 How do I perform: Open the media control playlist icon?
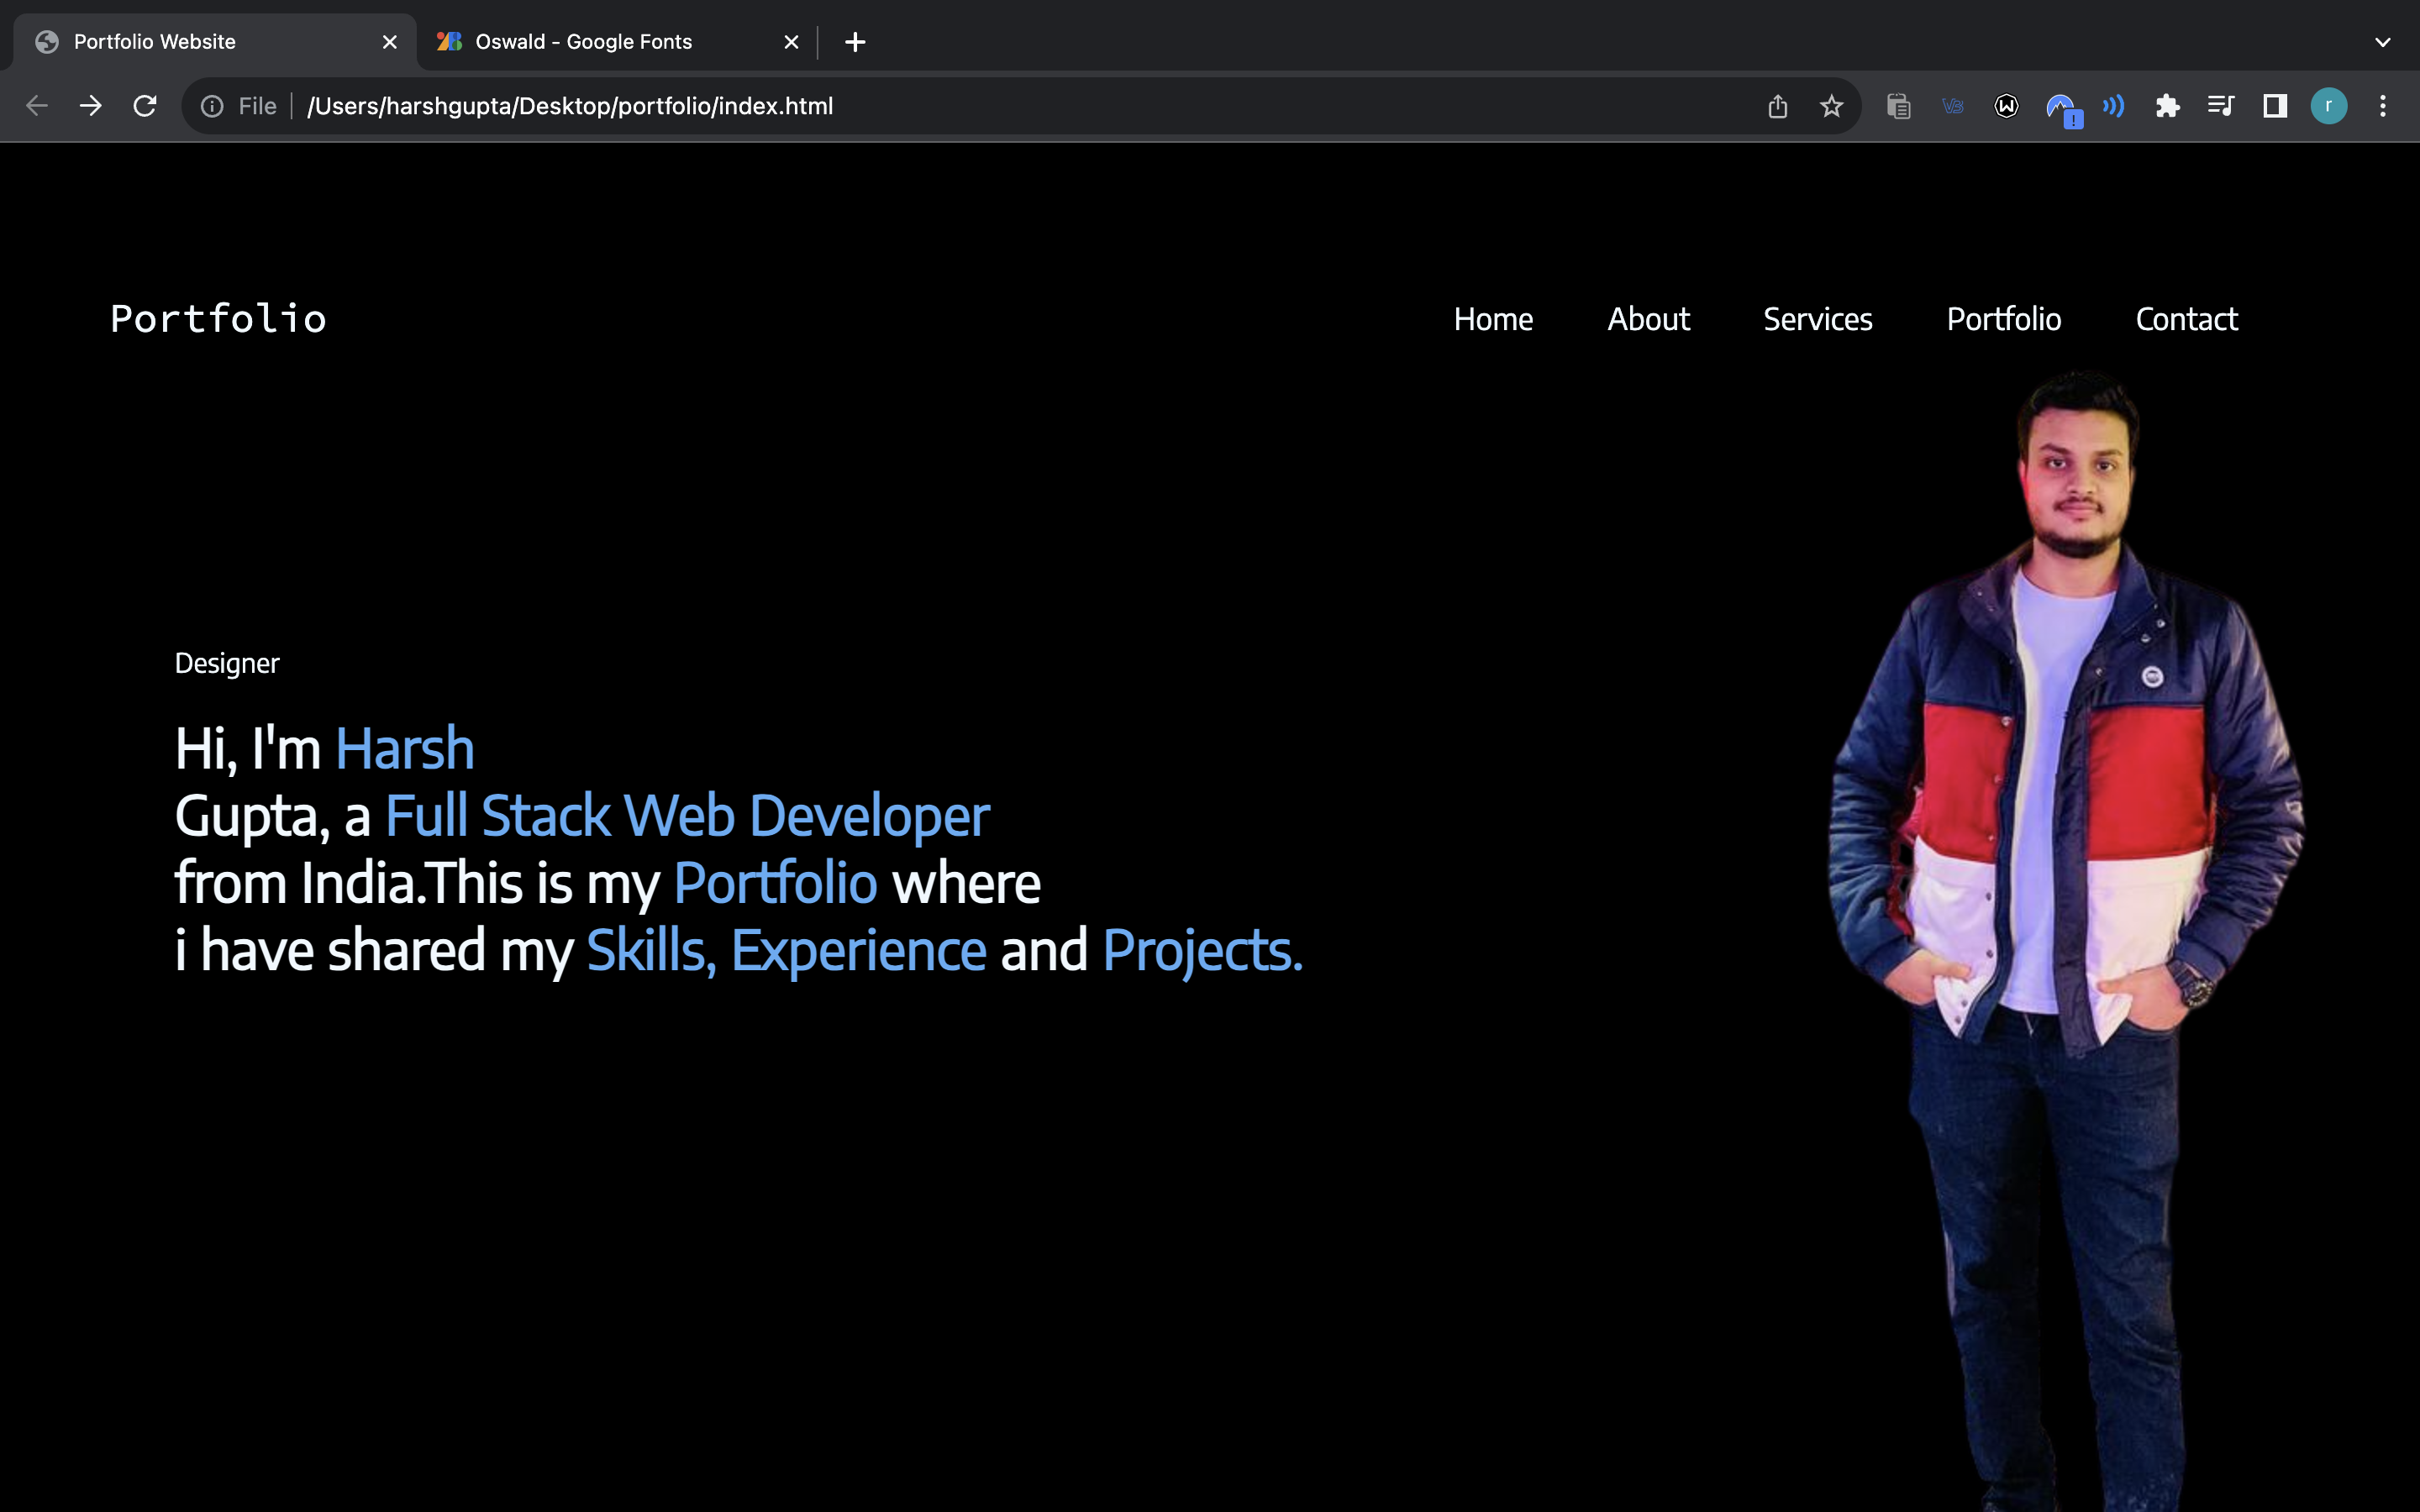[x=2221, y=106]
